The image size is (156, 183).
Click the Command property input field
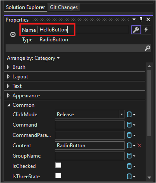point(90,125)
